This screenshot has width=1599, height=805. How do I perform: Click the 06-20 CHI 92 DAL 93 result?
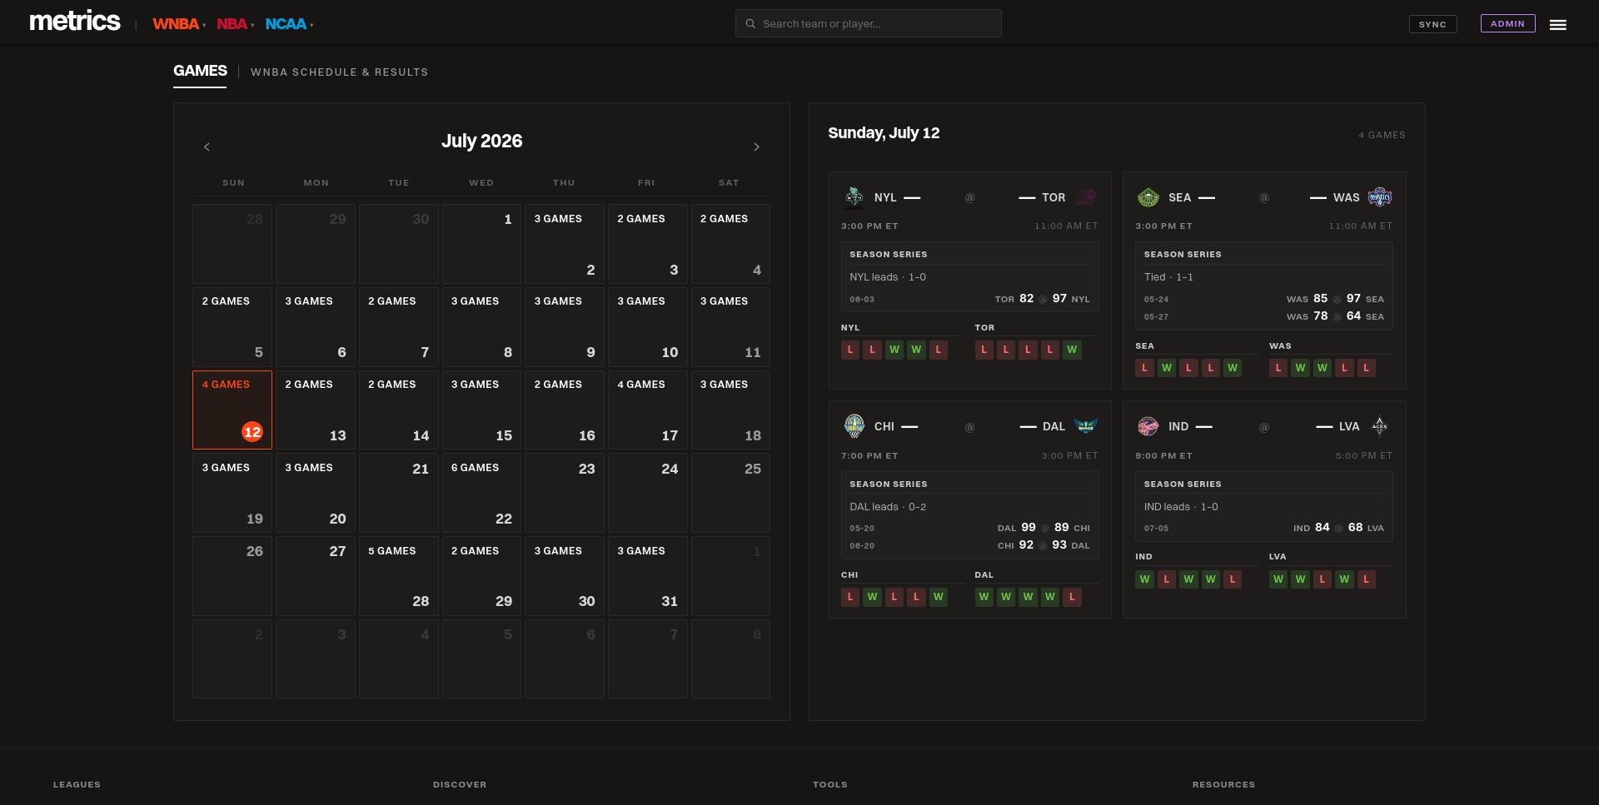click(969, 545)
